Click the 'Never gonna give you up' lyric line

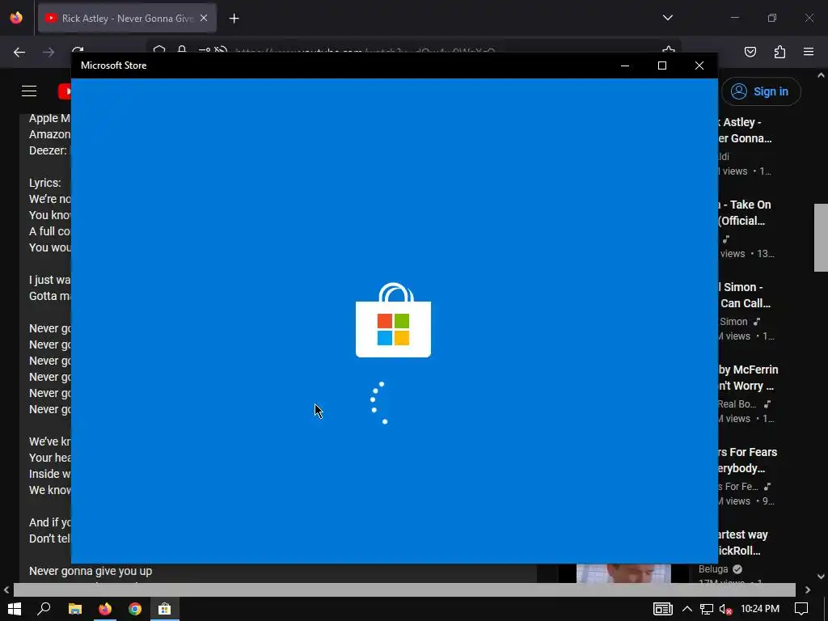click(x=91, y=571)
